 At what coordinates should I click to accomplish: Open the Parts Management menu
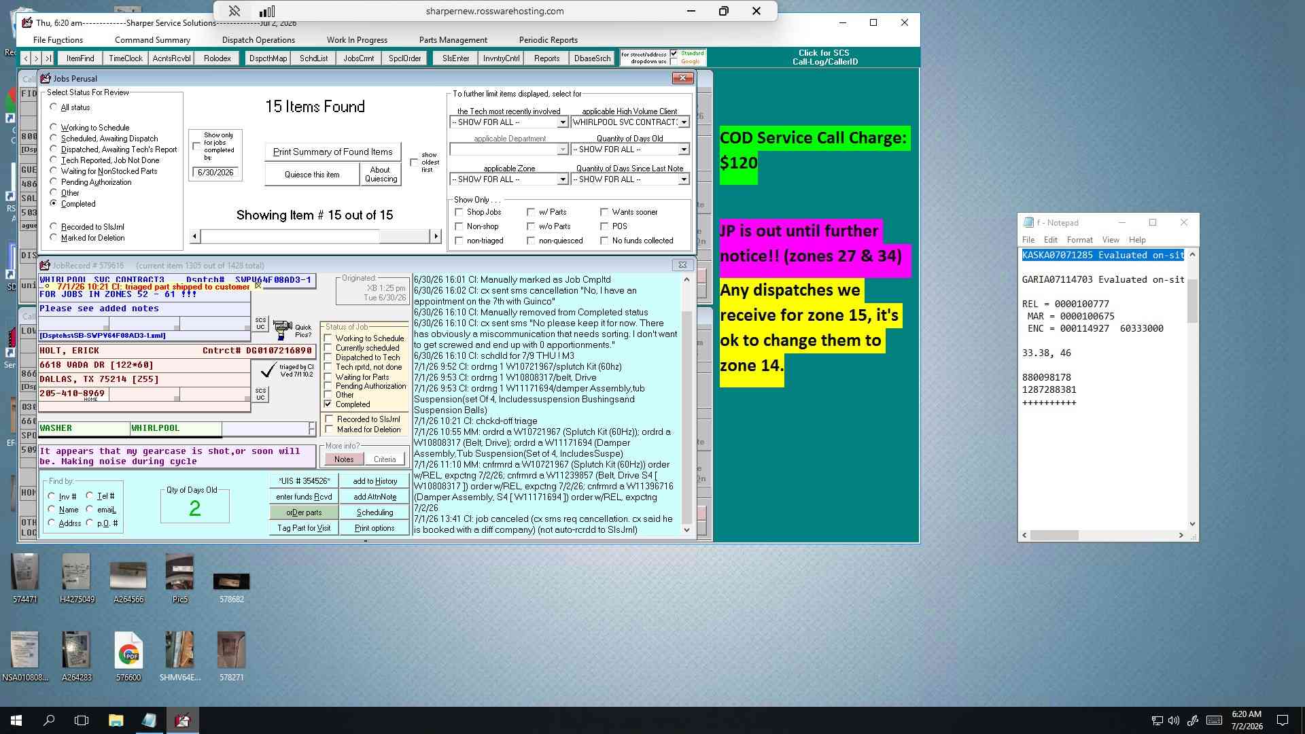(x=453, y=40)
